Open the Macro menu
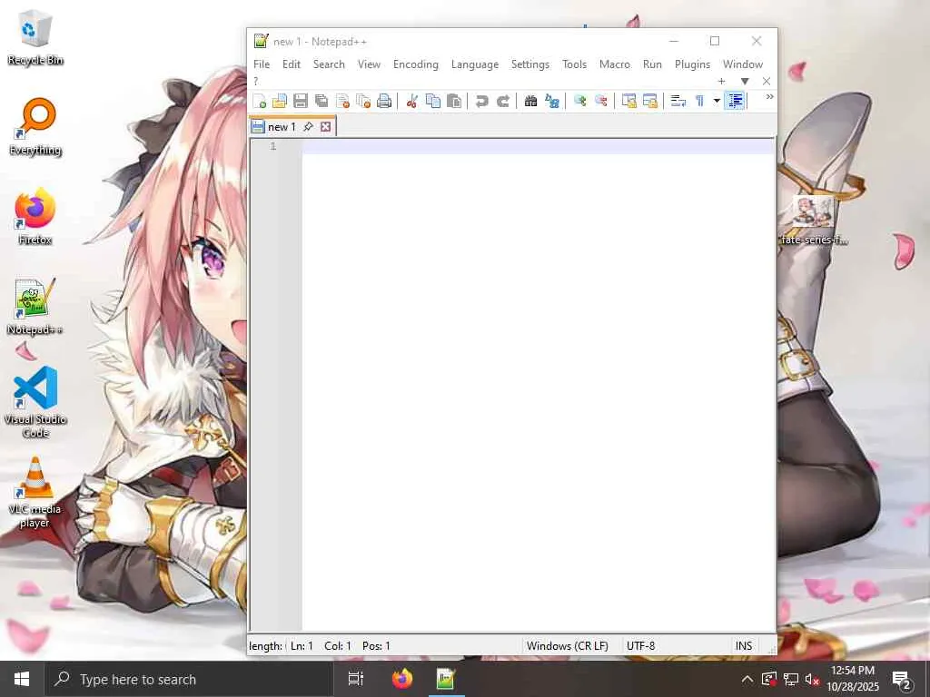 click(x=615, y=64)
